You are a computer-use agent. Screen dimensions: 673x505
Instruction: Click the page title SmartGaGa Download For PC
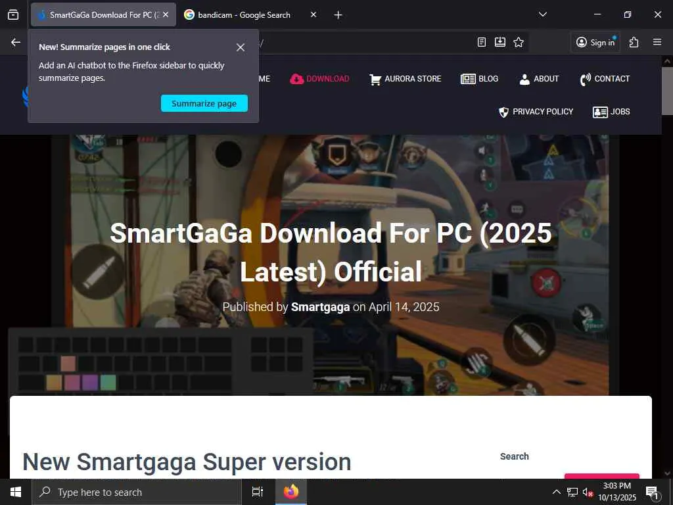tap(331, 252)
